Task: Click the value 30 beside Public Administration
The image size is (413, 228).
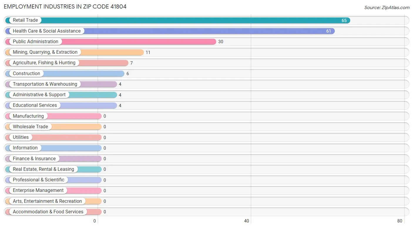Action: 221,42
